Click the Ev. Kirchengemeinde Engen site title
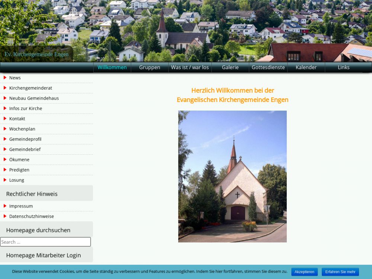372x279 pixels. [36, 54]
